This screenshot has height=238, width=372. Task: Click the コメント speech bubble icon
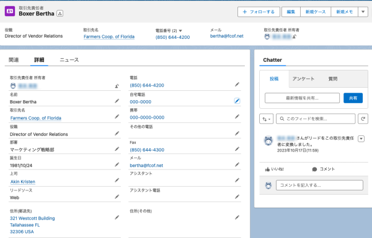314,169
